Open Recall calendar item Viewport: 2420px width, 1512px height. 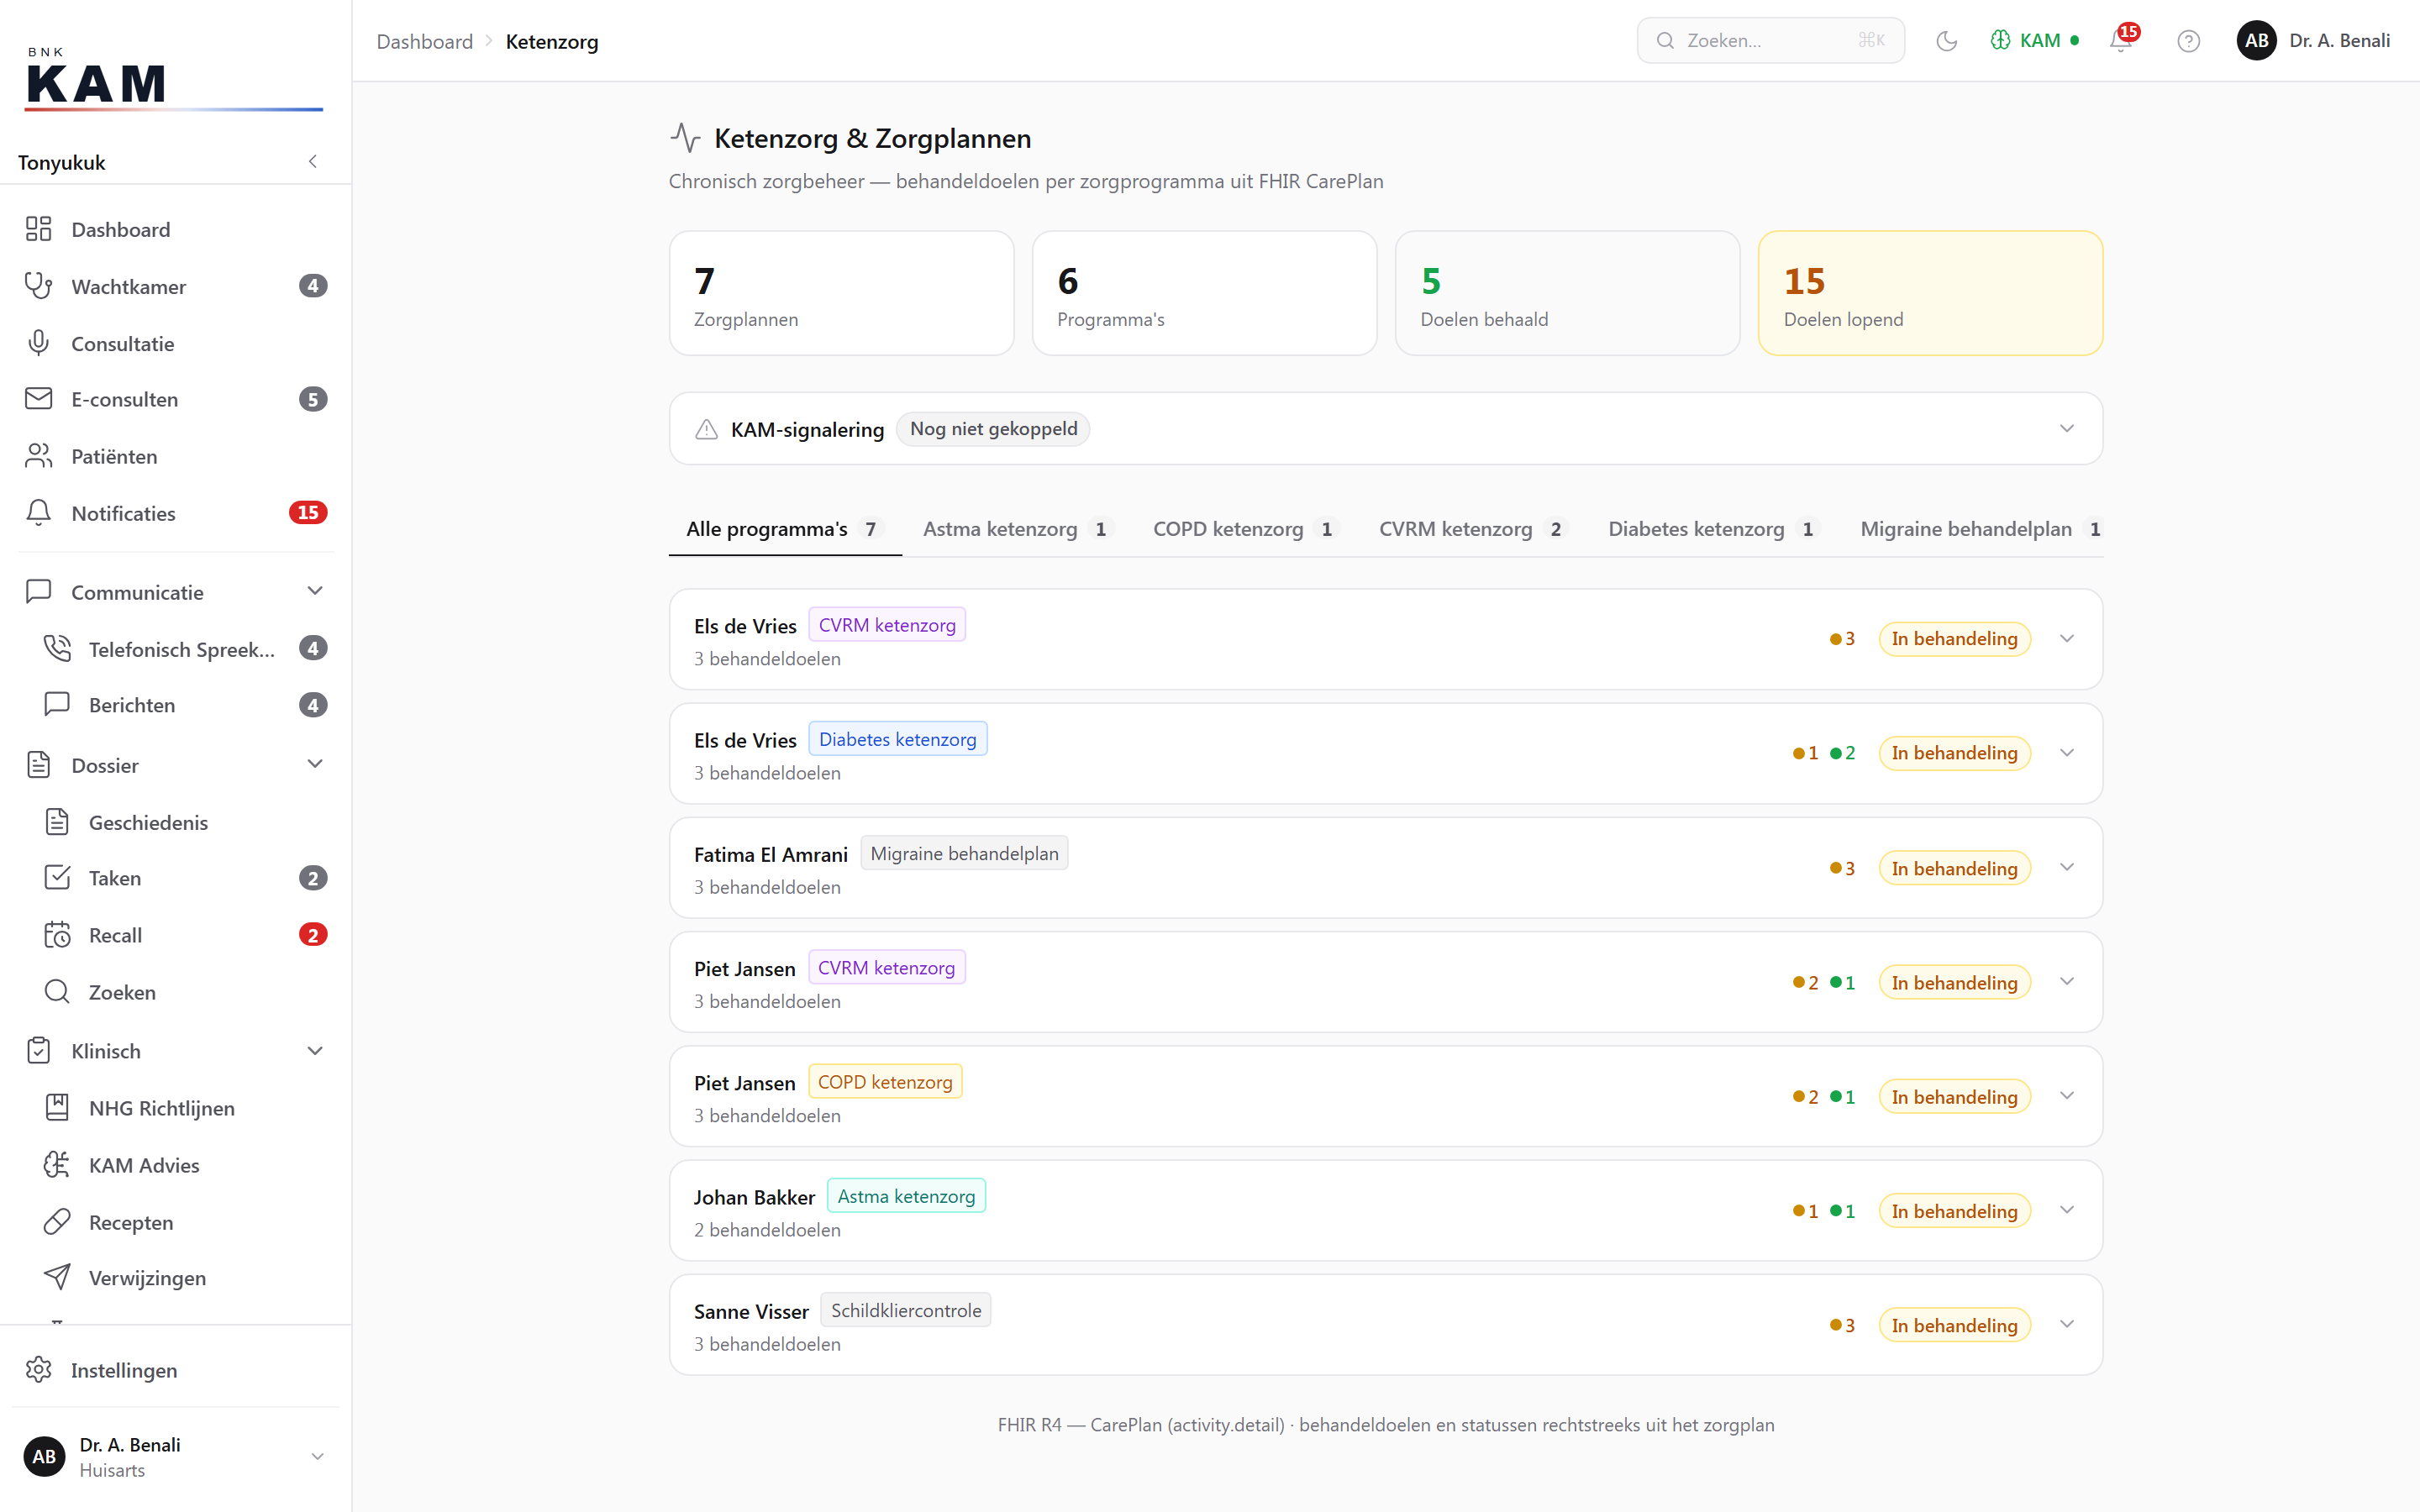pos(185,935)
